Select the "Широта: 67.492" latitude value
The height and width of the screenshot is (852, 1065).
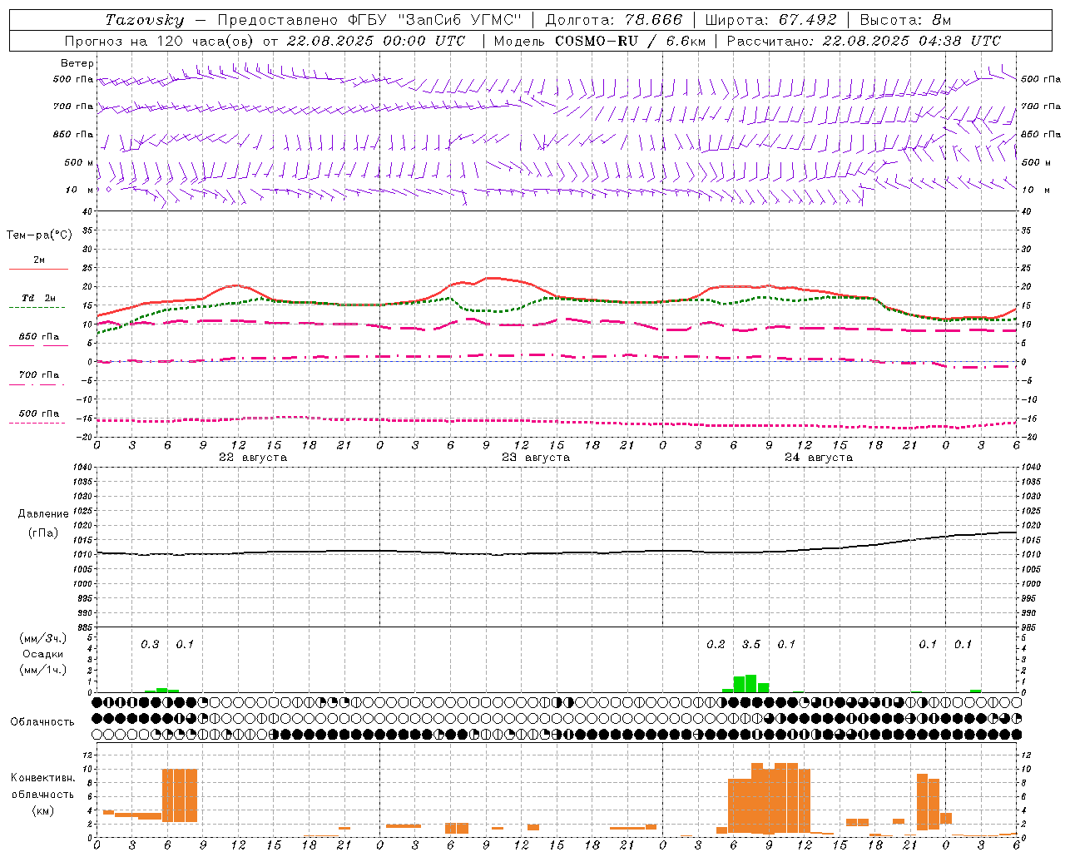pyautogui.click(x=771, y=20)
